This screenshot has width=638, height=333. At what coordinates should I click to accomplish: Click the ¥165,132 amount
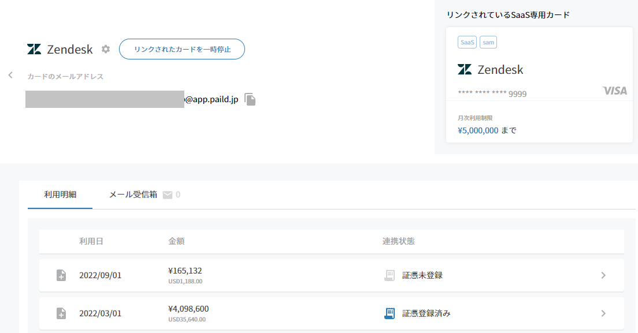185,271
